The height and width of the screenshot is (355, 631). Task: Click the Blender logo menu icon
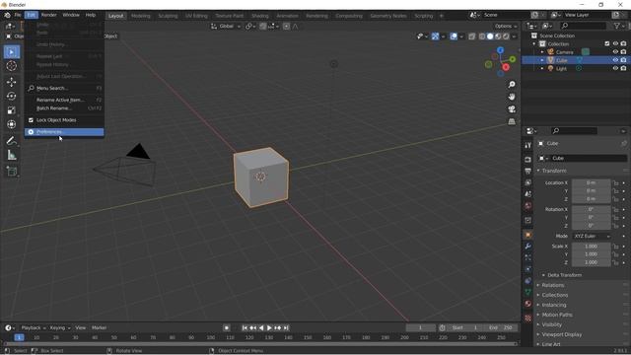coord(7,15)
